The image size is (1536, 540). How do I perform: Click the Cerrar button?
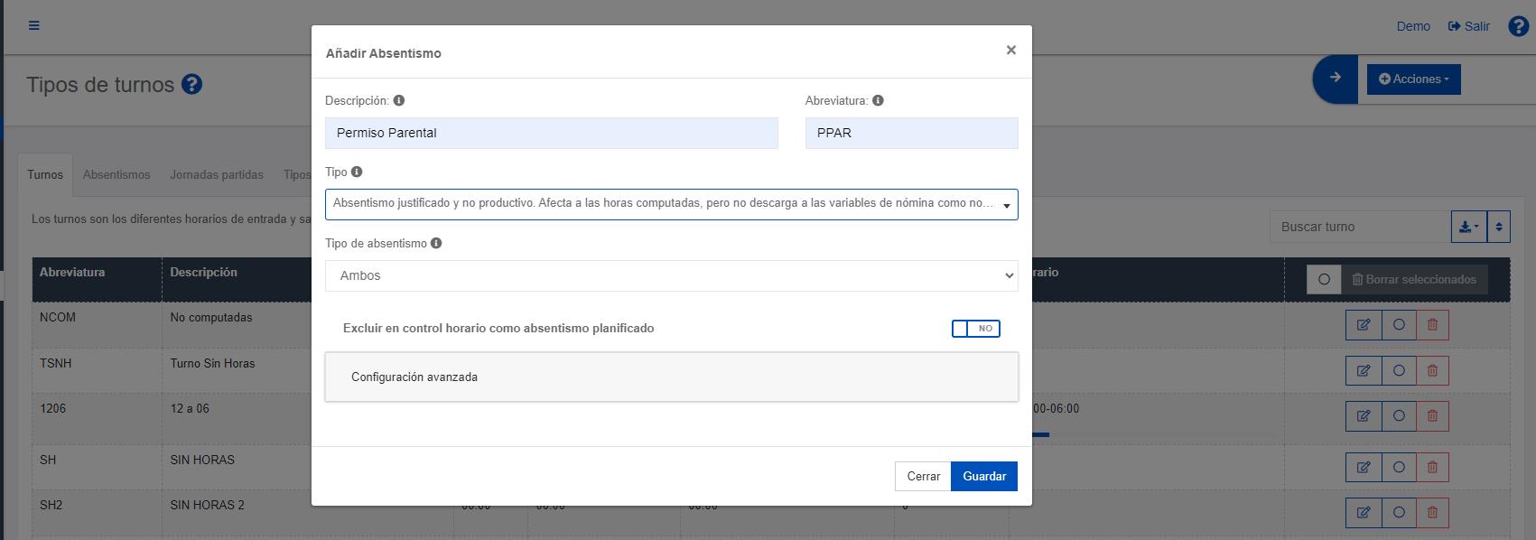(x=923, y=476)
